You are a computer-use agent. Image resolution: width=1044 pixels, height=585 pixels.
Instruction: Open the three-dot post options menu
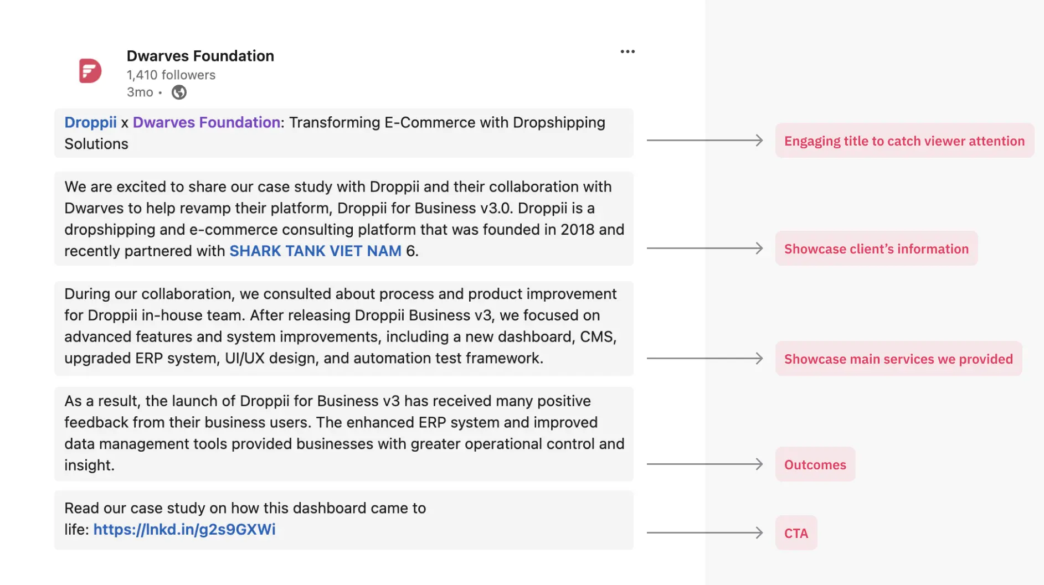coord(628,51)
